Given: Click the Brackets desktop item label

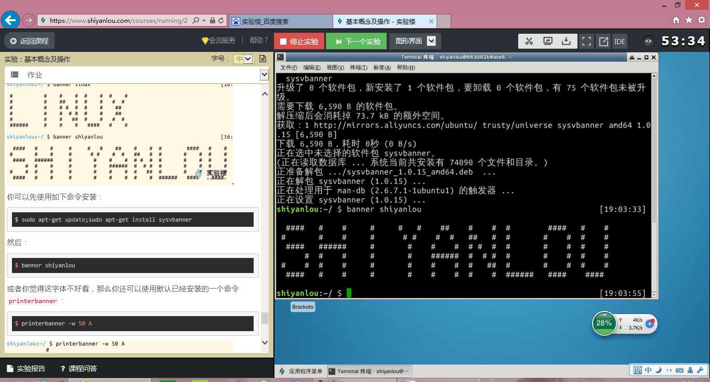Looking at the screenshot, I should click(303, 307).
